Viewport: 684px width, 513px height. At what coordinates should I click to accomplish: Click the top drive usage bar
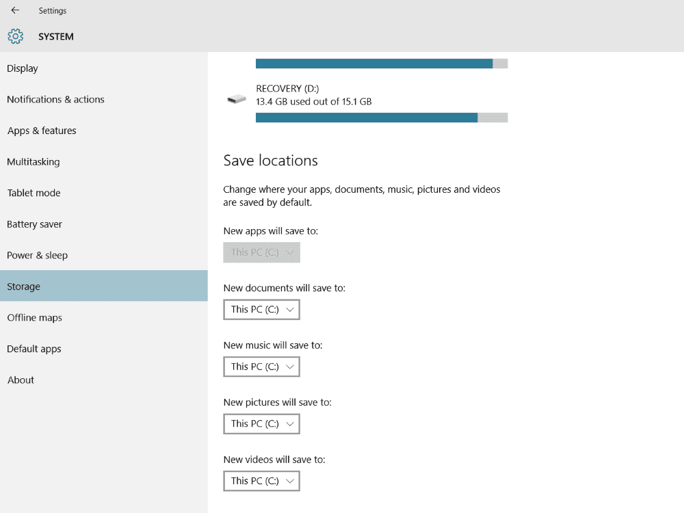pos(382,64)
